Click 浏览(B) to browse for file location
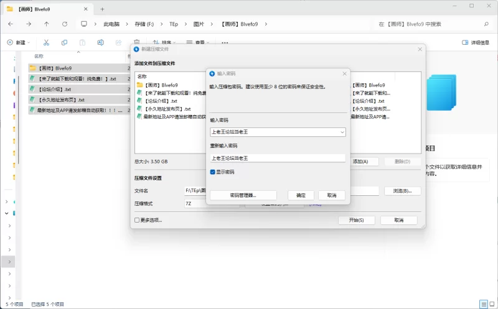This screenshot has height=309, width=498. coord(402,190)
